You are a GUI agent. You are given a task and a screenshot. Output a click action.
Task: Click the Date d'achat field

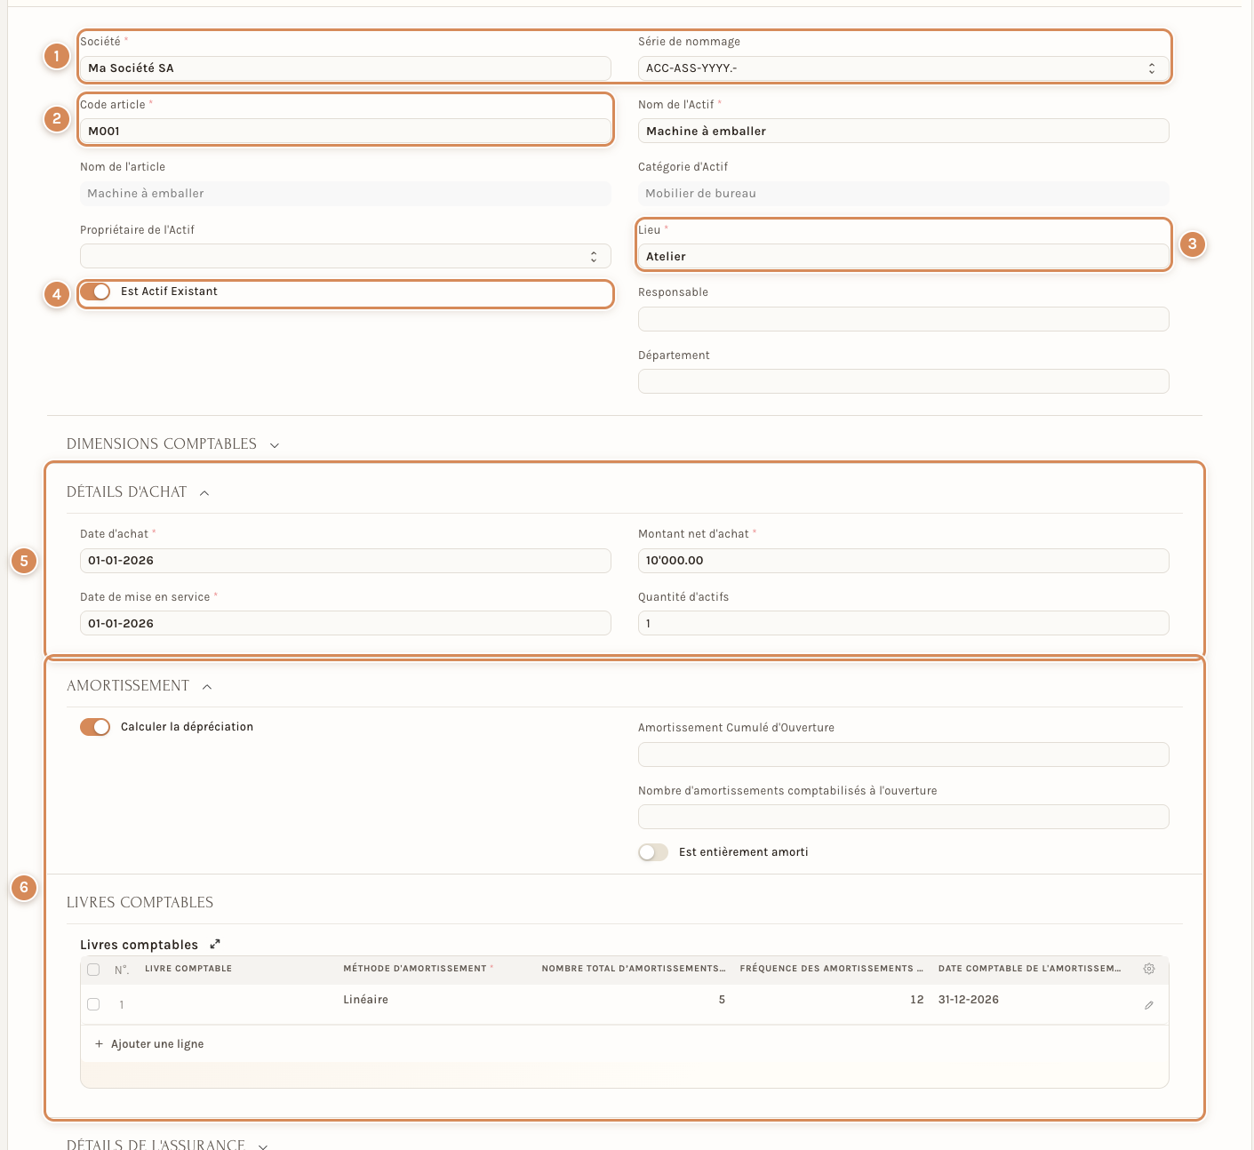click(x=346, y=561)
